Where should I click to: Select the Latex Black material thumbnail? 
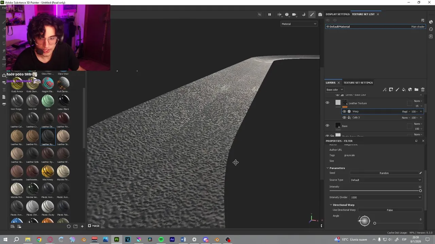click(63, 100)
